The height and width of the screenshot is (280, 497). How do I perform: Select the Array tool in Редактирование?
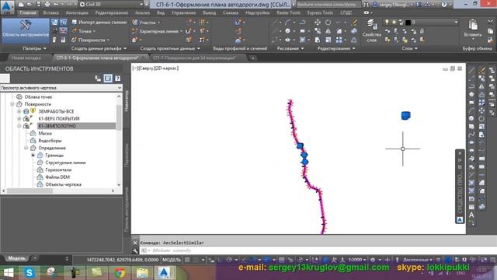[x=339, y=40]
